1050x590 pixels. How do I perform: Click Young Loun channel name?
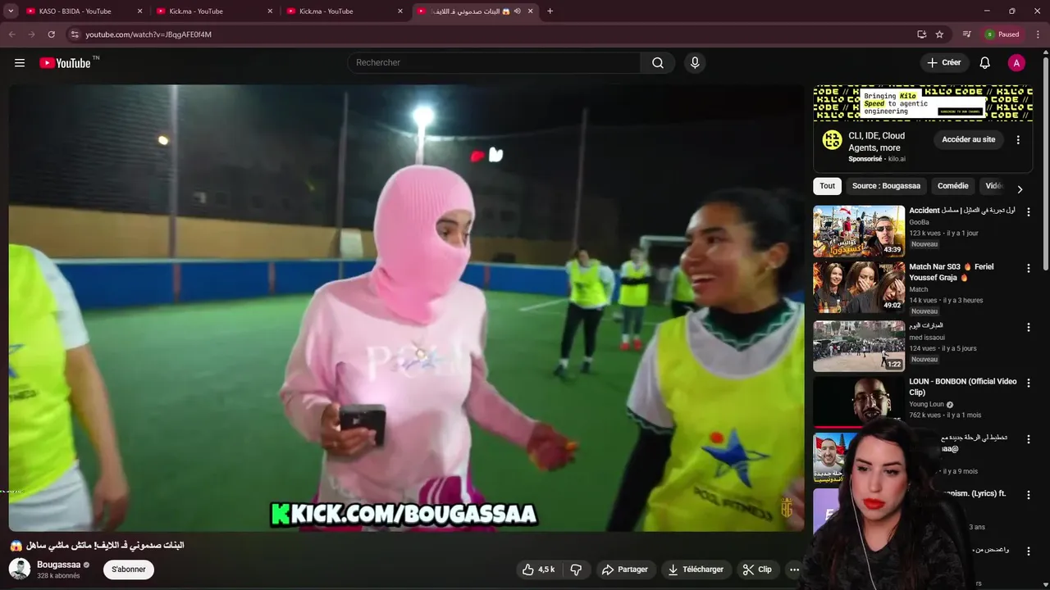pos(926,404)
